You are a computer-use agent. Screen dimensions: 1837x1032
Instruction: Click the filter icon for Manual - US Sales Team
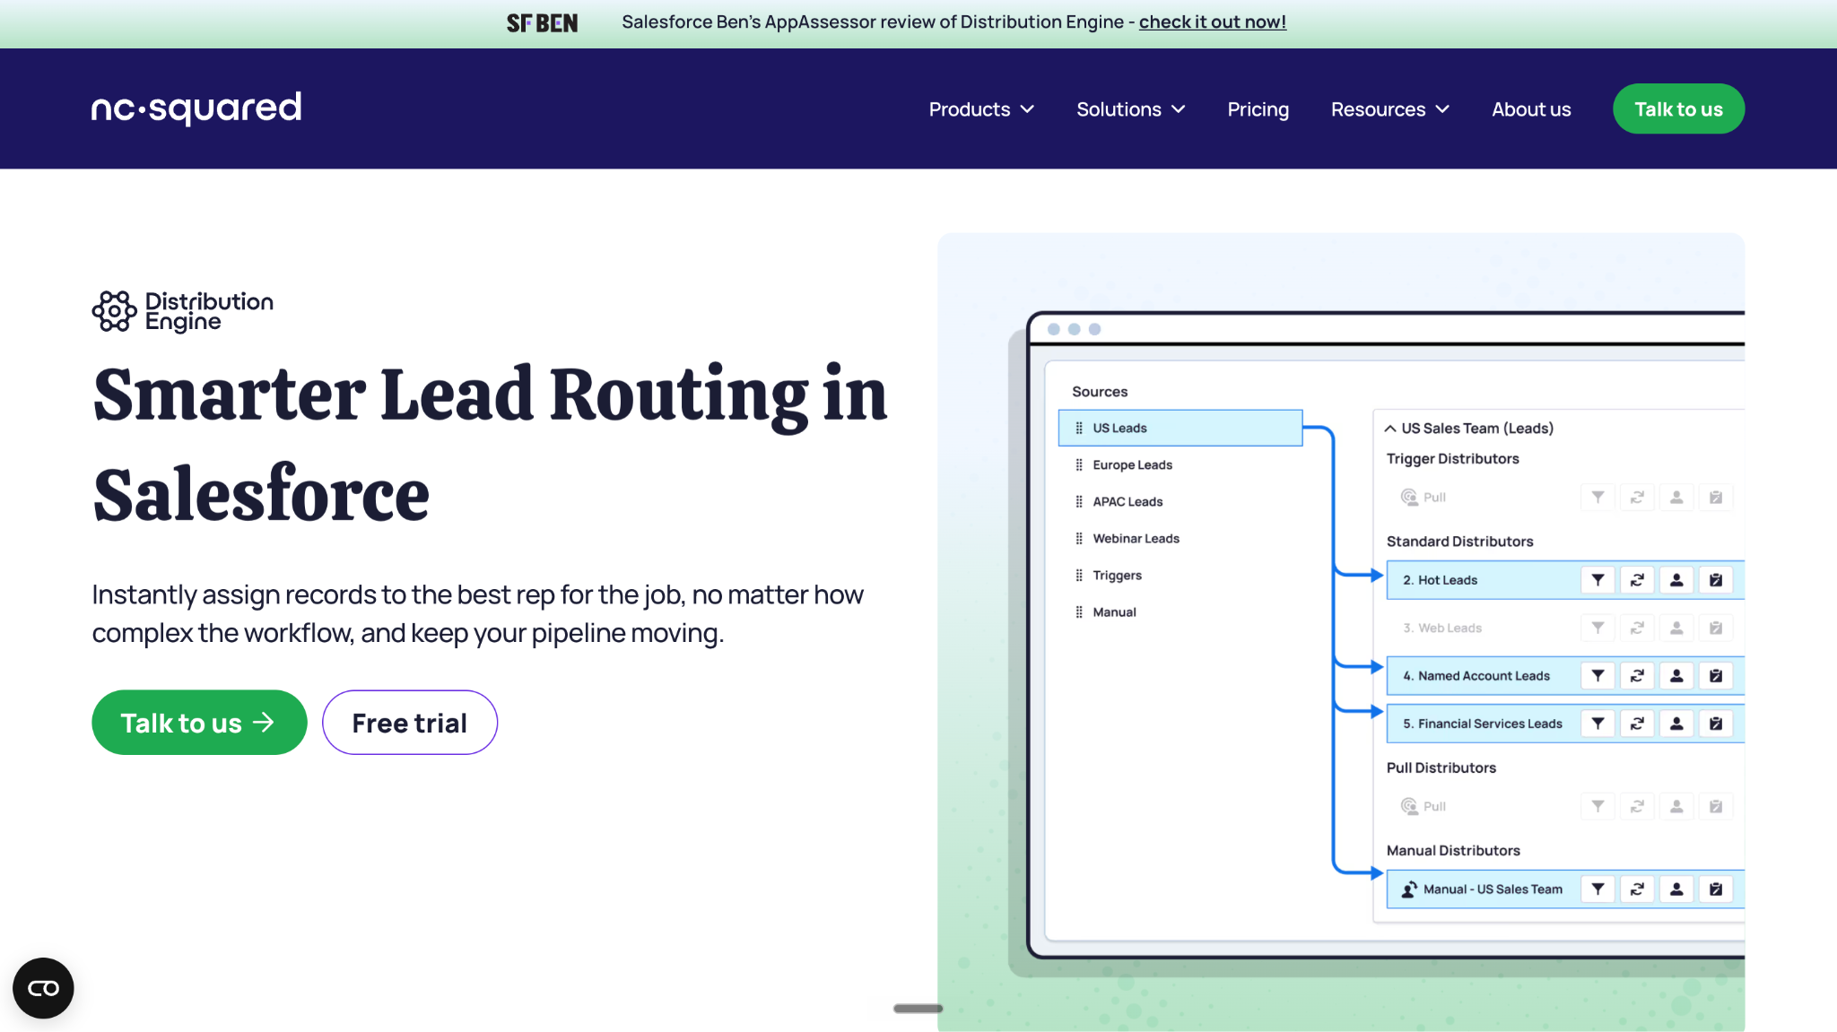tap(1598, 889)
